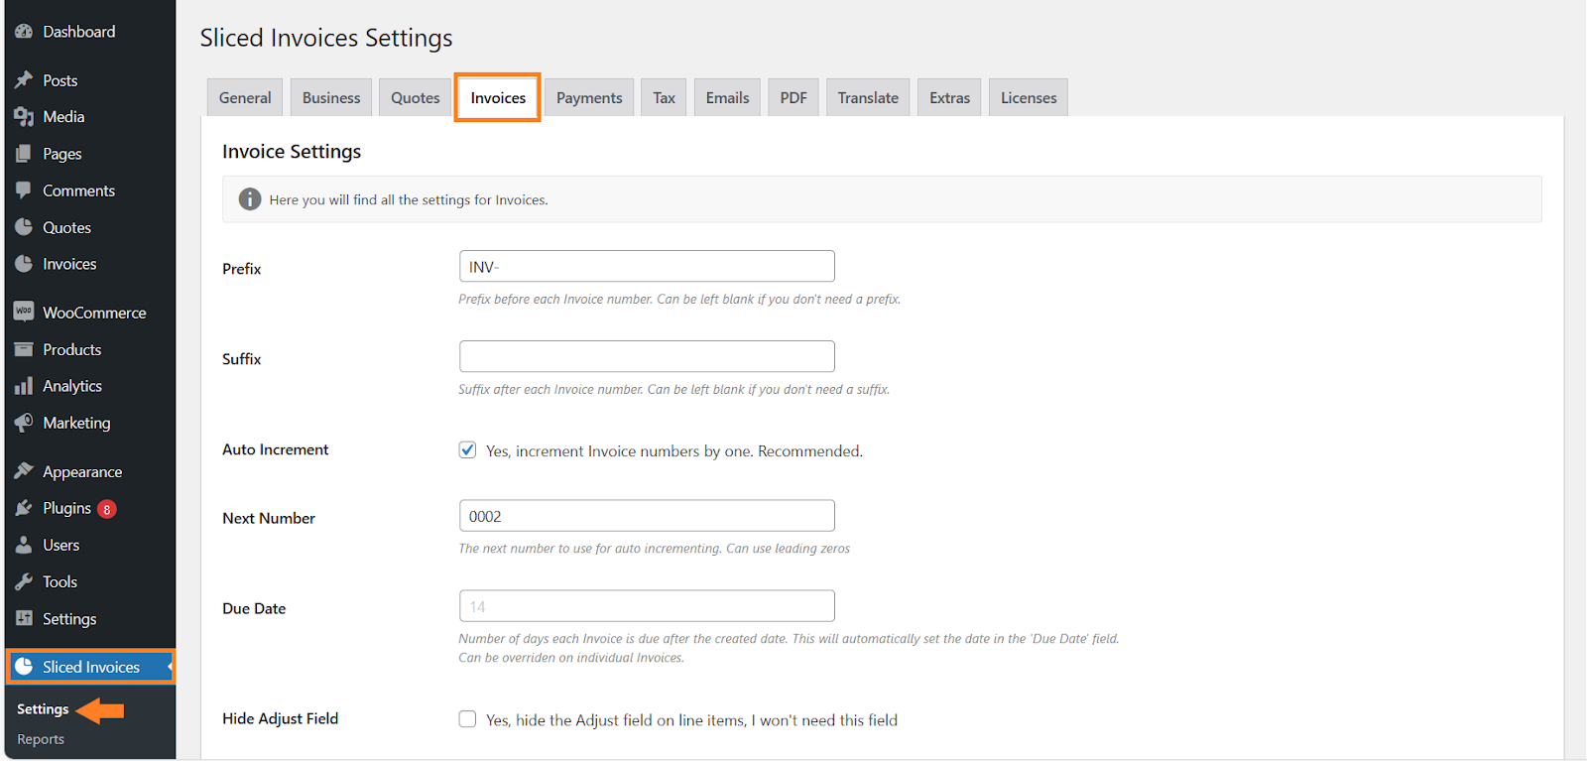Image resolution: width=1587 pixels, height=761 pixels.
Task: Click the Posts pushpin icon
Action: 24,80
